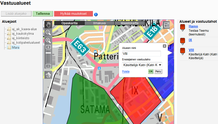Image resolution: width=218 pixels, height=124 pixels.
Task: Open the VIII area link
Action: coord(191,50)
